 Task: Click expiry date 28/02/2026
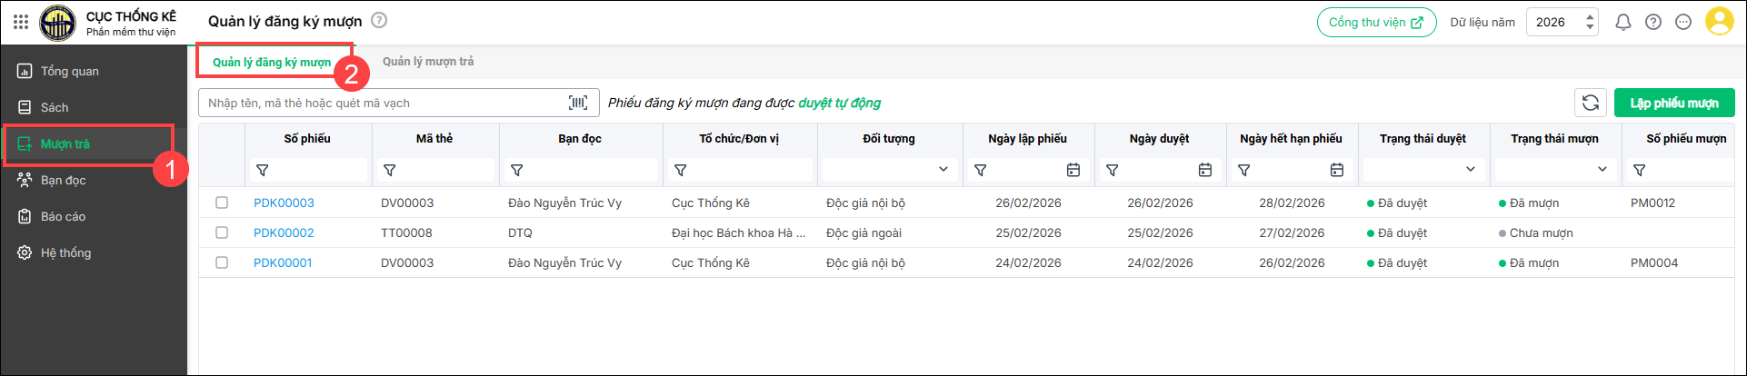click(x=1292, y=203)
